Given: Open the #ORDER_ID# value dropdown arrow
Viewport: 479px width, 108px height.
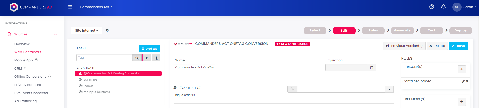Looking at the screenshot, I should tap(389, 89).
